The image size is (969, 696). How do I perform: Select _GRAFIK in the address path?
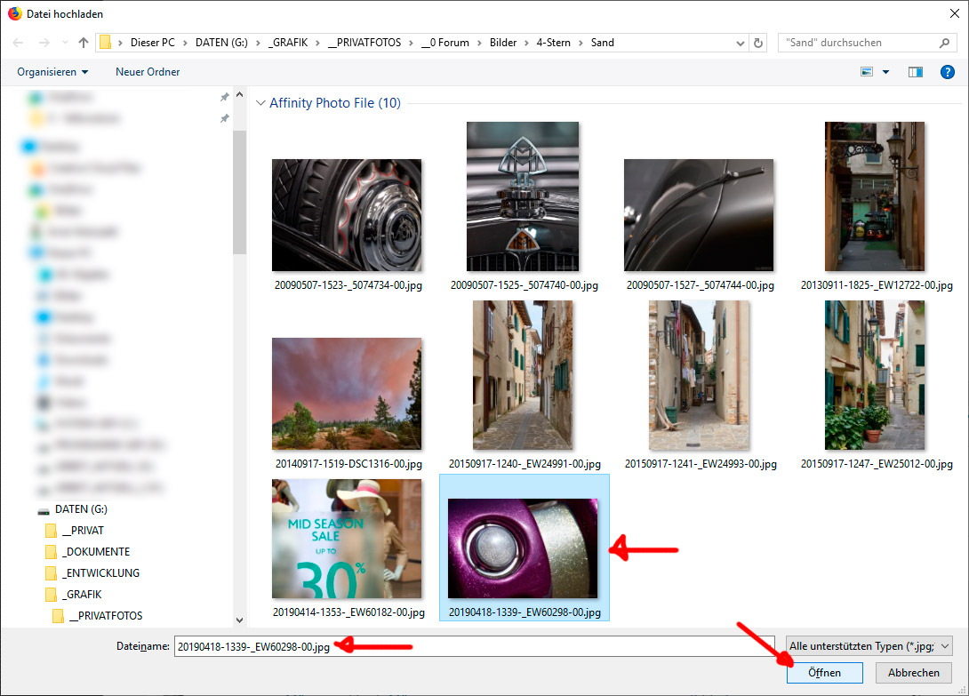click(x=288, y=43)
